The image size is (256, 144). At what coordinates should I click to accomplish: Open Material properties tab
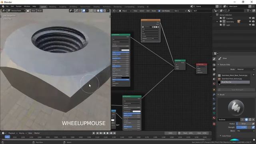pos(214,118)
